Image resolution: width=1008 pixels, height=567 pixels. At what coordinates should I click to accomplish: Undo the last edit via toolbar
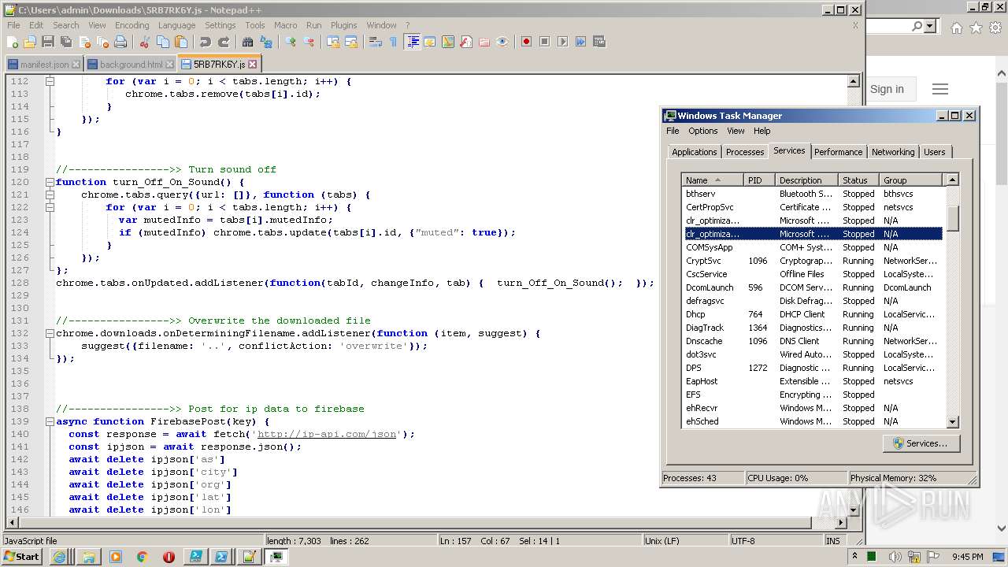206,42
